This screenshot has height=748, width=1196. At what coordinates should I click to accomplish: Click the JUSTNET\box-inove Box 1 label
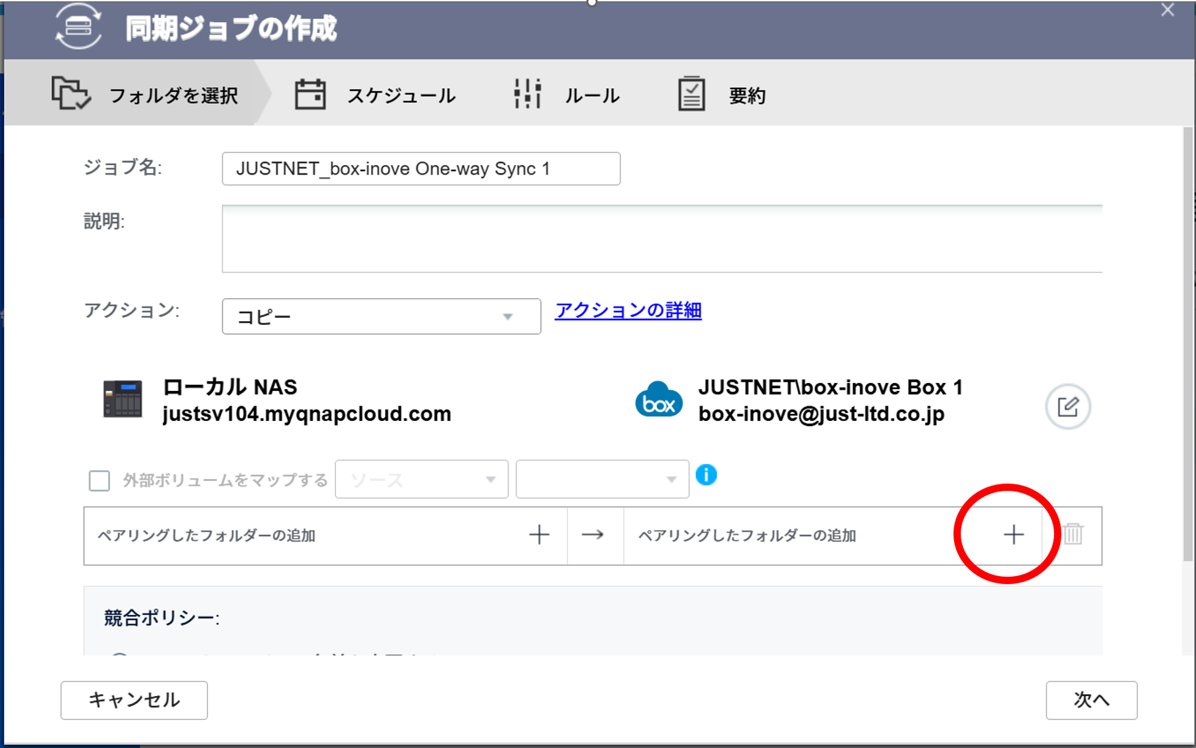(x=831, y=387)
